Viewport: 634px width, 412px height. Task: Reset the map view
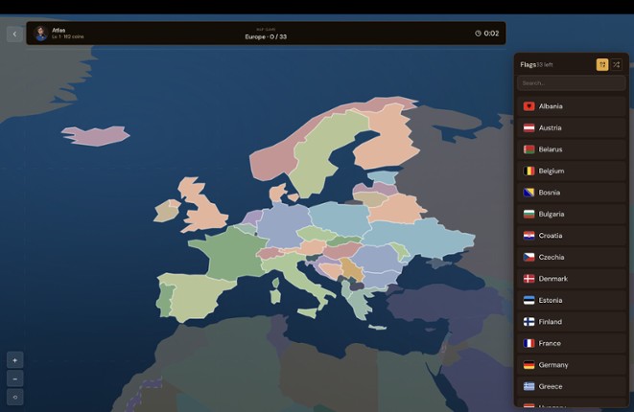14,397
